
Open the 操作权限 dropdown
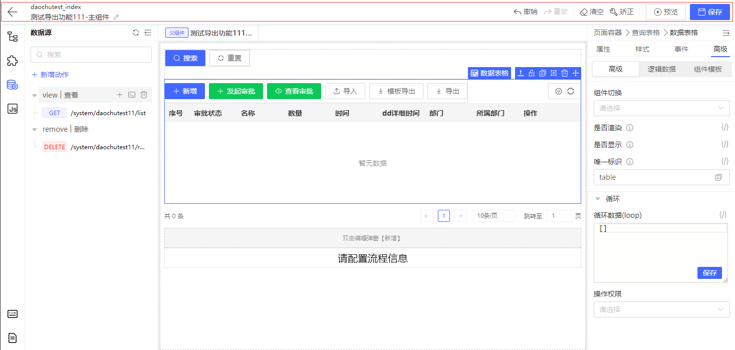pos(661,309)
